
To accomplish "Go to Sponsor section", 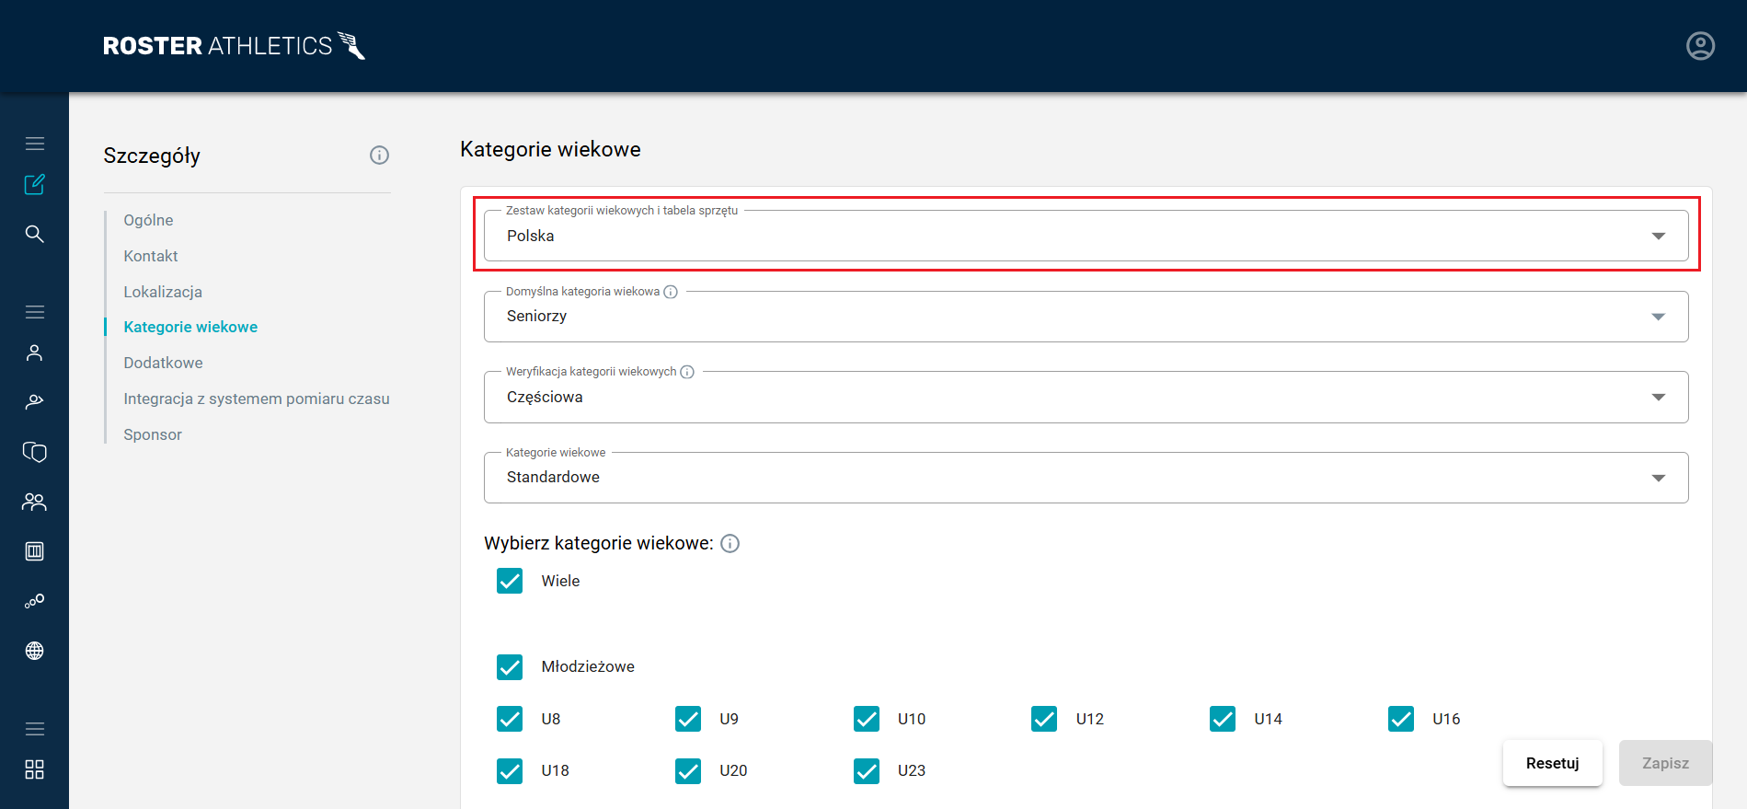I will click(x=153, y=434).
